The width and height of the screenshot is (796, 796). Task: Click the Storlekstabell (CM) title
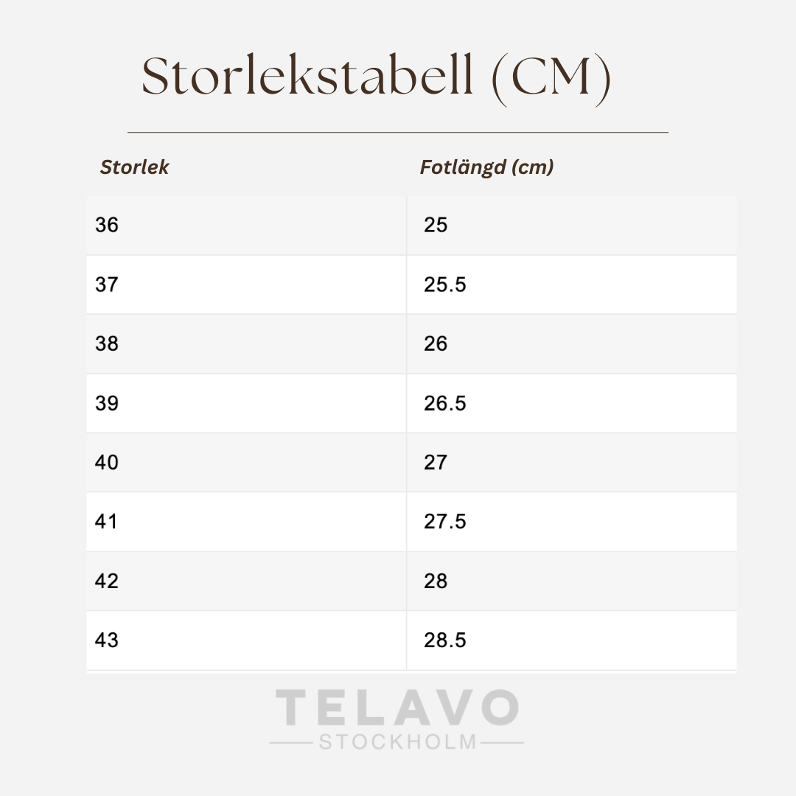(x=376, y=76)
